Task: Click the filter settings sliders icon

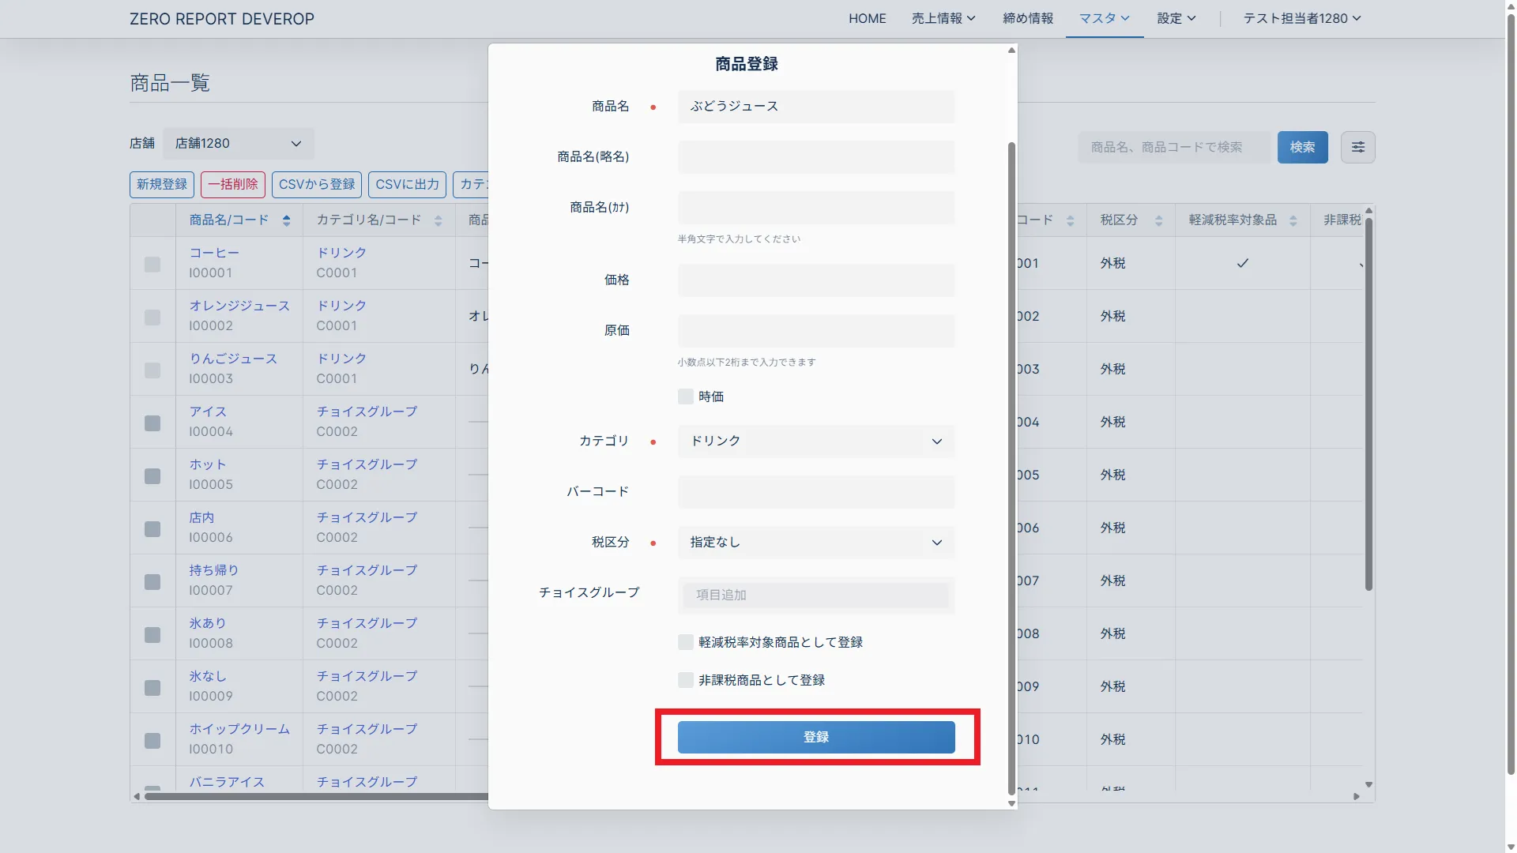Action: tap(1357, 147)
